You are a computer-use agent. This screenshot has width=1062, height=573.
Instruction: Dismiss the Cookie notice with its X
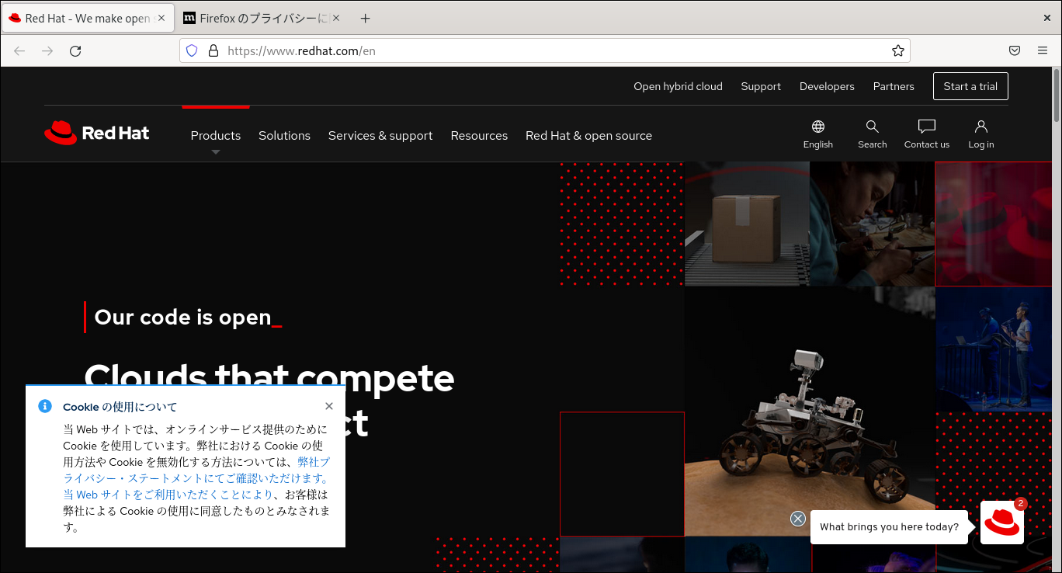pyautogui.click(x=329, y=406)
